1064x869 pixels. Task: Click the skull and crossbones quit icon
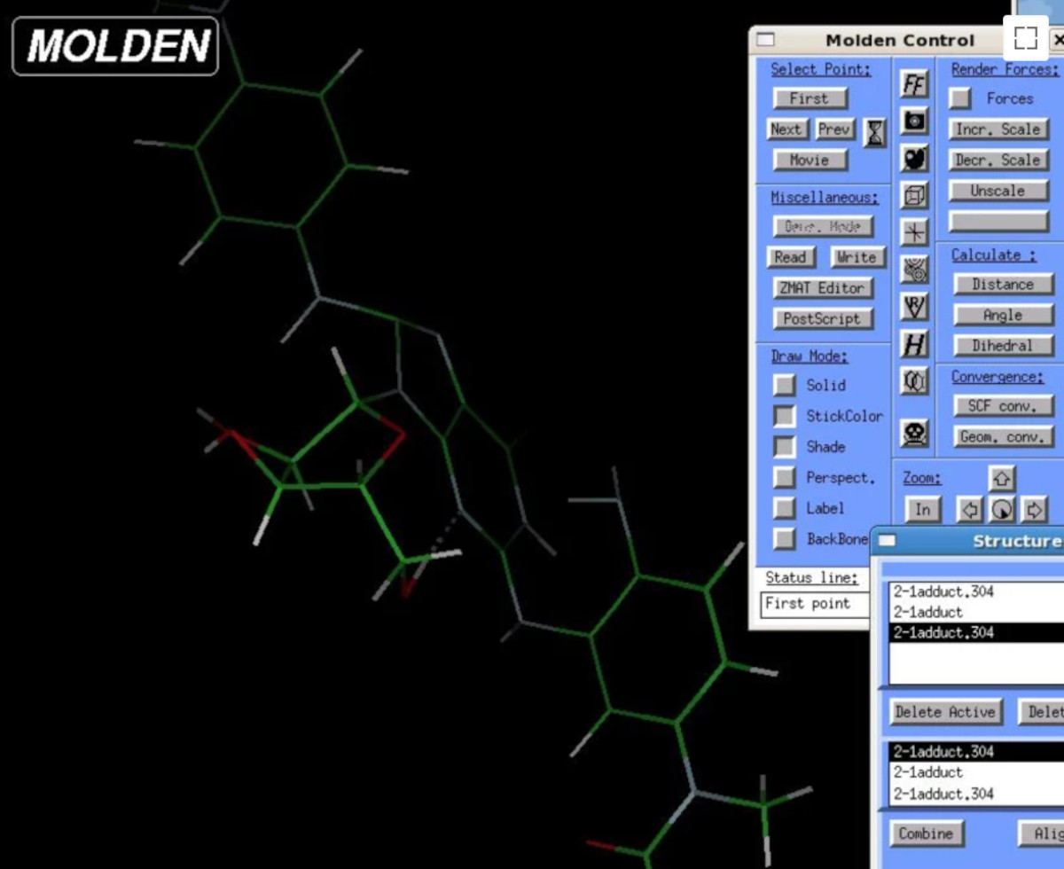[x=914, y=434]
